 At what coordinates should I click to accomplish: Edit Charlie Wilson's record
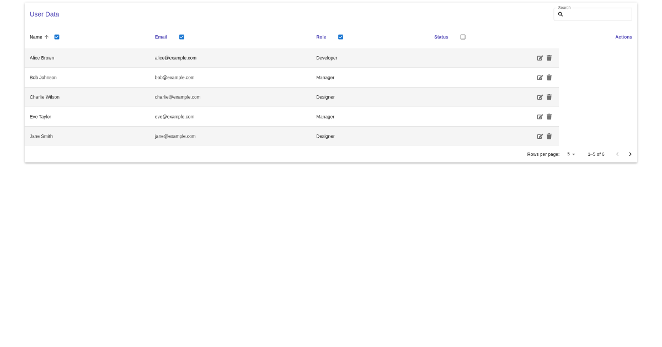540,97
